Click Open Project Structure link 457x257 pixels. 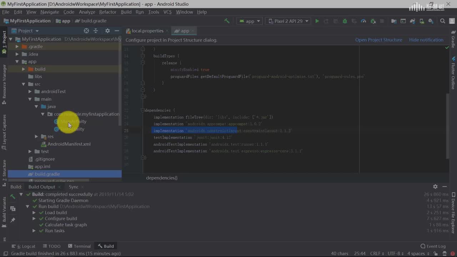(x=378, y=40)
